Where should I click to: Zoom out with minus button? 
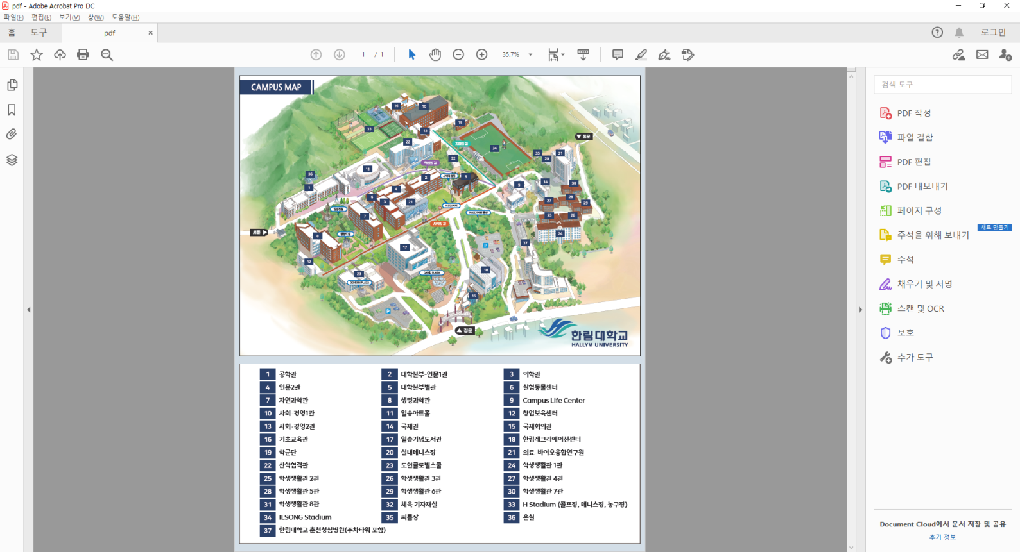[458, 55]
